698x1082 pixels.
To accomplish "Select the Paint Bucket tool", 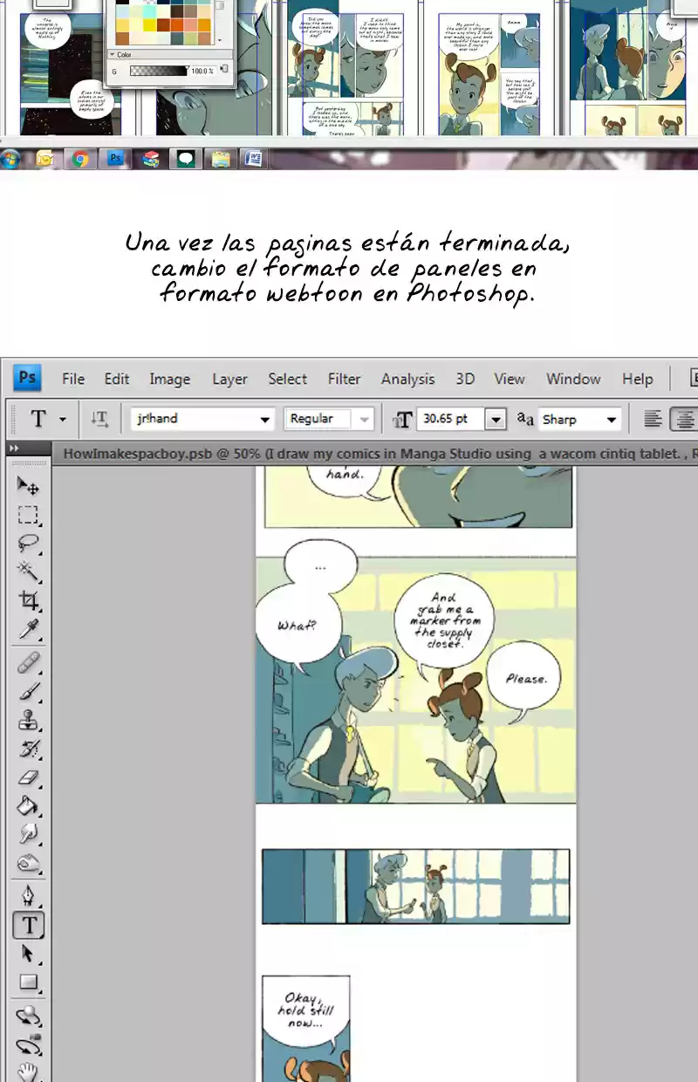I will pyautogui.click(x=29, y=806).
